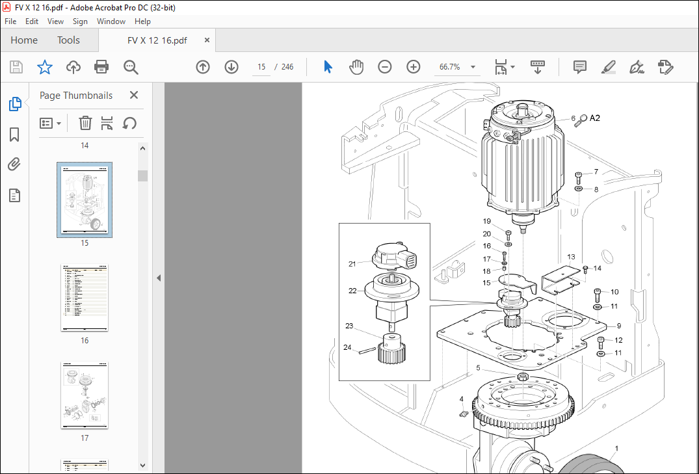The width and height of the screenshot is (699, 474).
Task: Select page 16 thumbnail
Action: coord(85,297)
